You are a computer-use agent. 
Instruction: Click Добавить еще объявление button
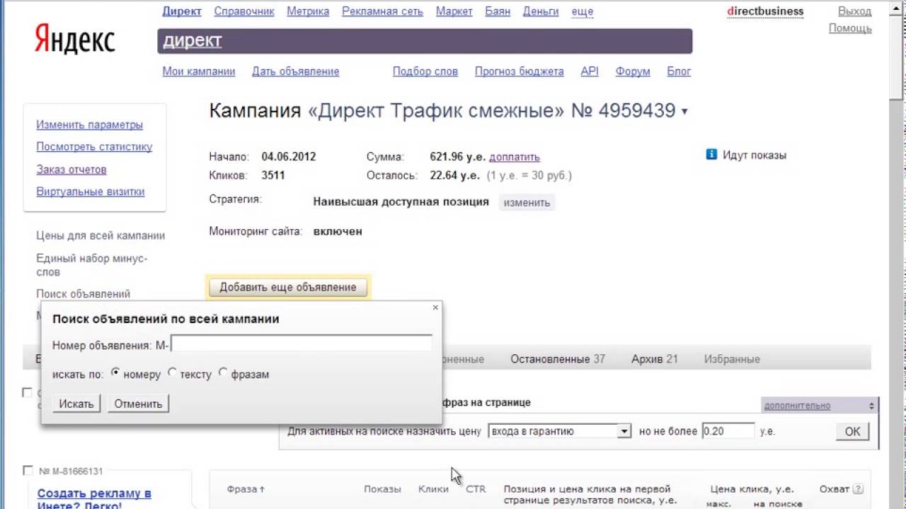click(288, 287)
